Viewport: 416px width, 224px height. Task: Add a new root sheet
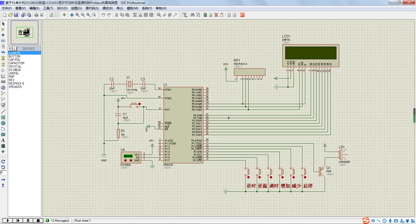click(211, 15)
